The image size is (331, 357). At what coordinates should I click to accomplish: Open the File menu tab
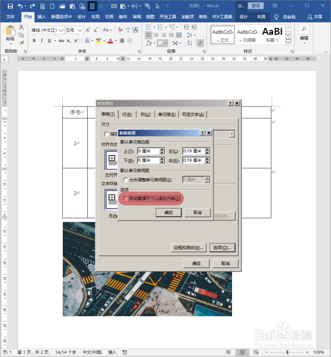[x=10, y=17]
